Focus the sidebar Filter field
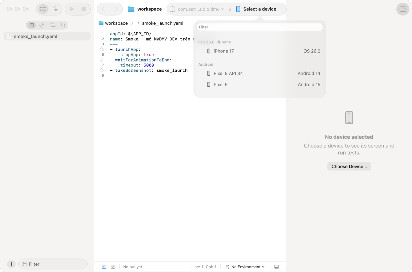Image resolution: width=412 pixels, height=272 pixels. point(53,264)
